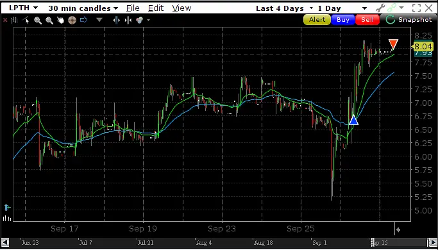Click the second magnifier zoom icon
Screen dimensions: 438x250
[x=49, y=20]
